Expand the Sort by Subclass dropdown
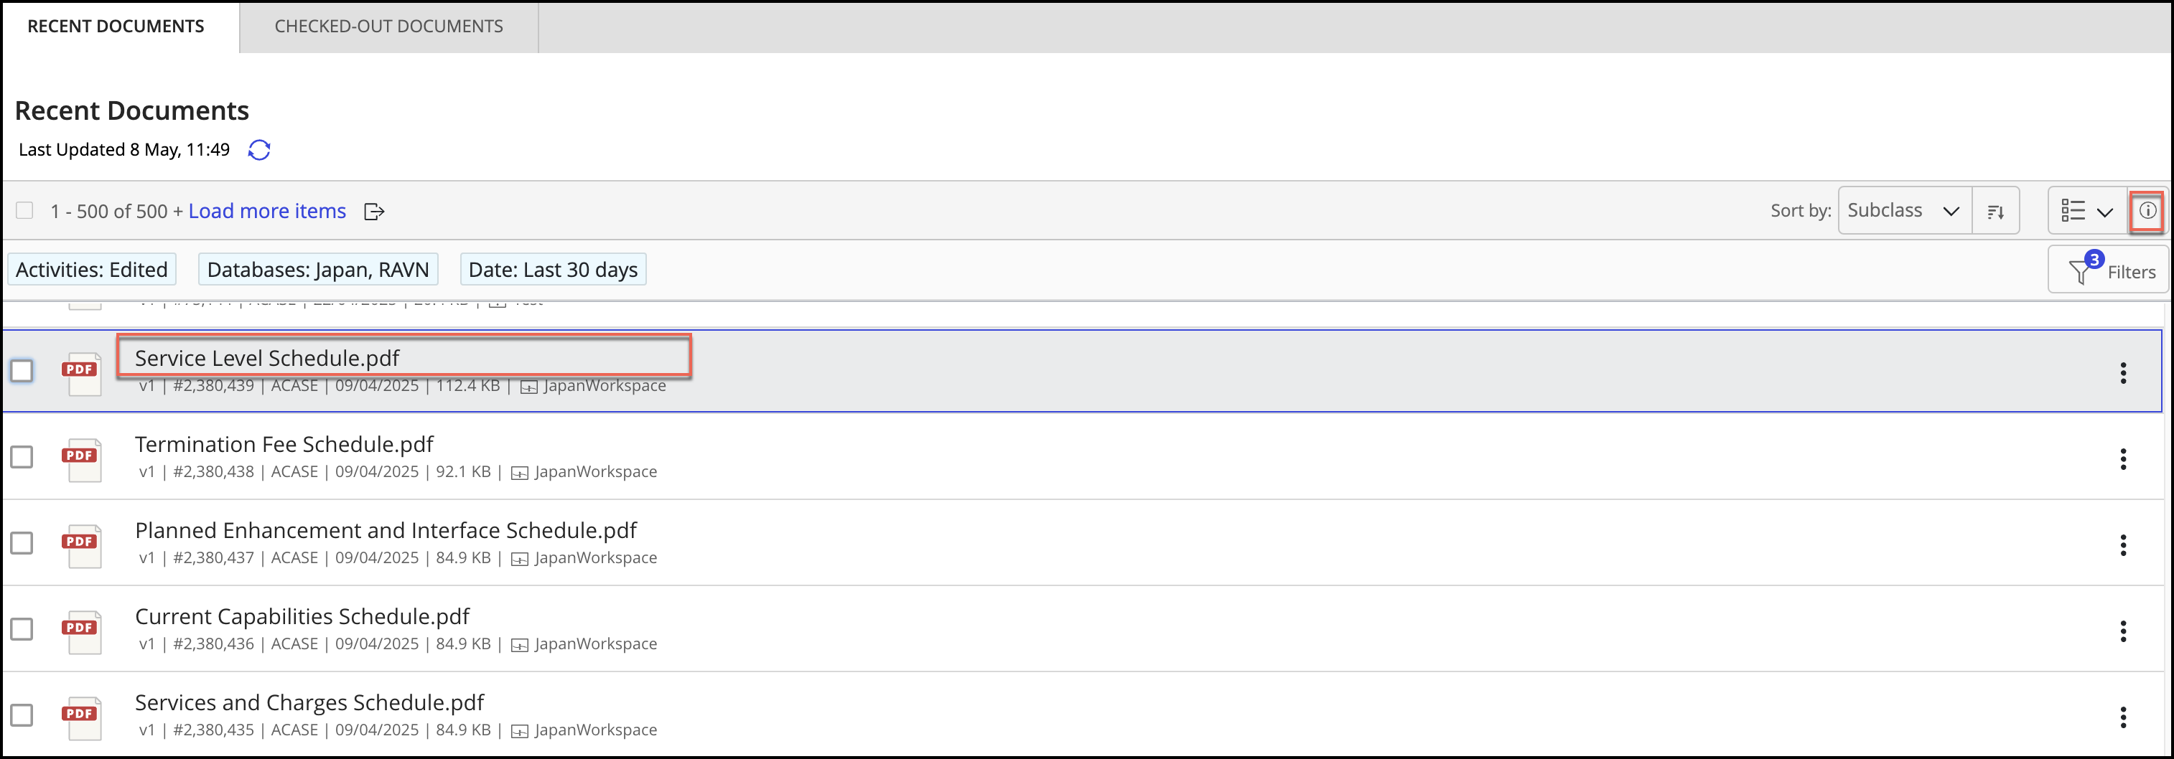Image resolution: width=2174 pixels, height=759 pixels. 1904,211
